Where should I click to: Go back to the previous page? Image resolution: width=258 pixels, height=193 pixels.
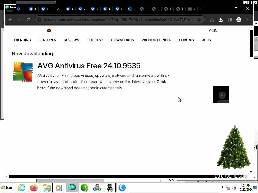[x=10, y=20]
